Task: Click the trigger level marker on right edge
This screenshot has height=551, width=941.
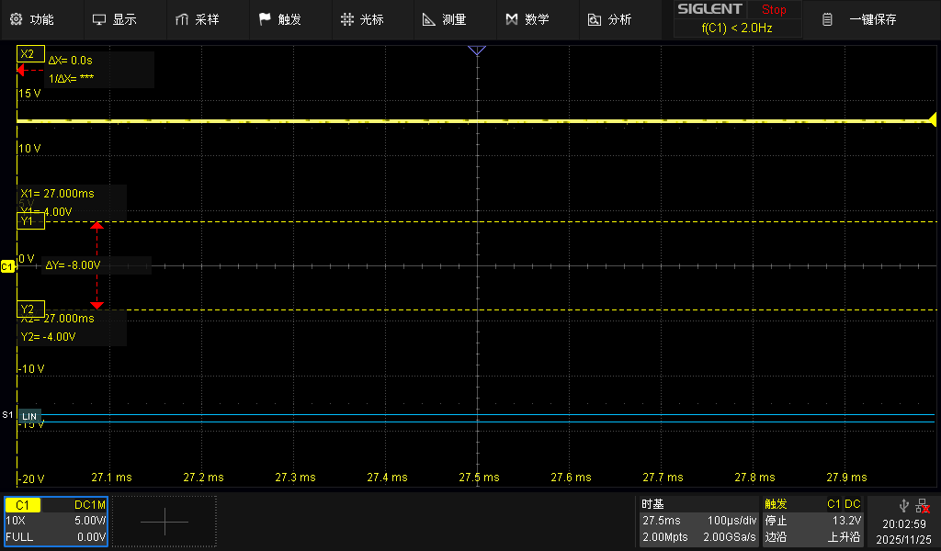Action: click(933, 119)
